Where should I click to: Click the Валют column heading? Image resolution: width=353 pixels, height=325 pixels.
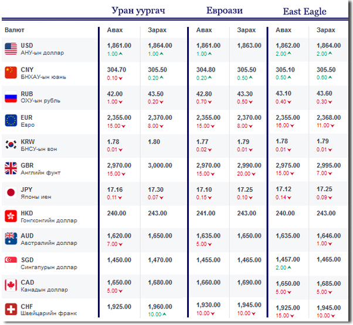(15, 29)
